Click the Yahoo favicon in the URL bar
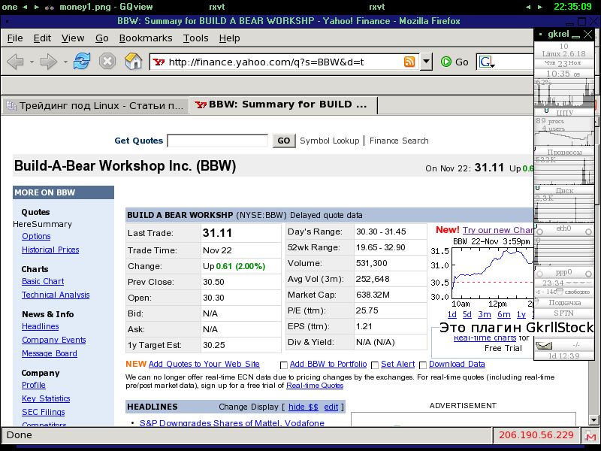Screen dimensions: 601x451 (x=159, y=62)
